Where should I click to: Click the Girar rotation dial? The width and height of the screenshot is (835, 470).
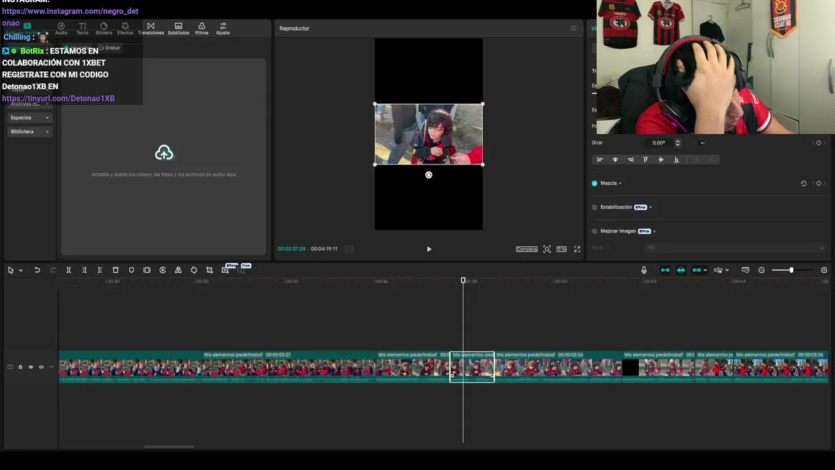701,143
